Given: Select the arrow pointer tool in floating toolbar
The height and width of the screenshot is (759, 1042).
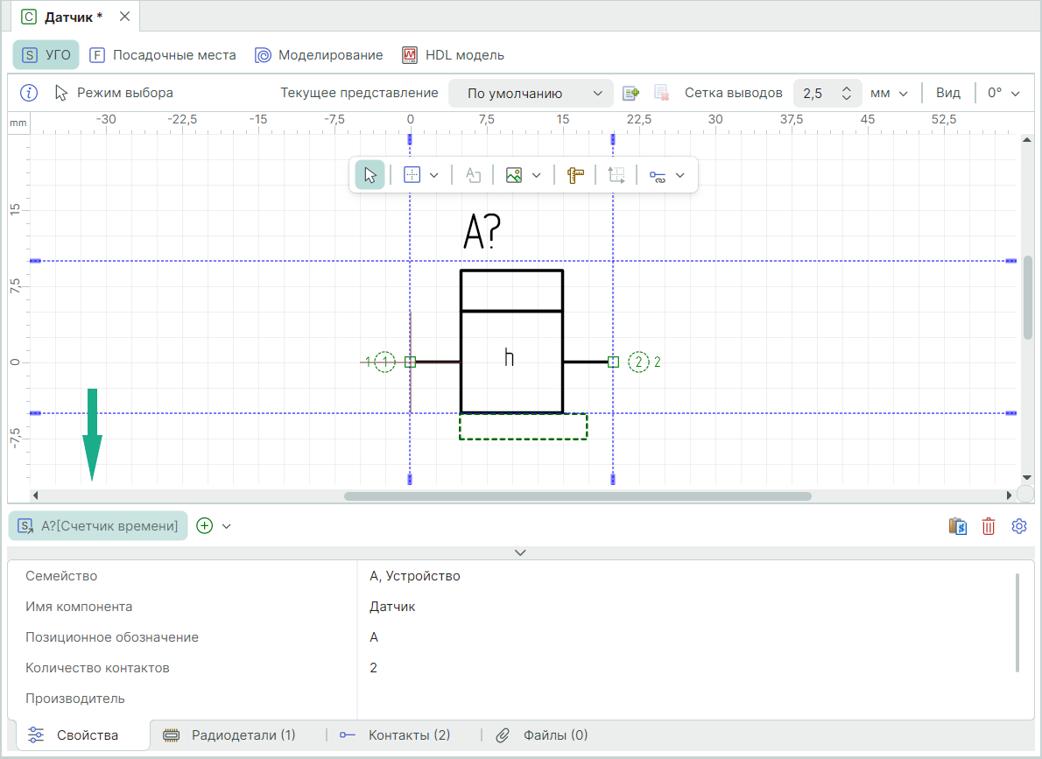Looking at the screenshot, I should pyautogui.click(x=370, y=175).
